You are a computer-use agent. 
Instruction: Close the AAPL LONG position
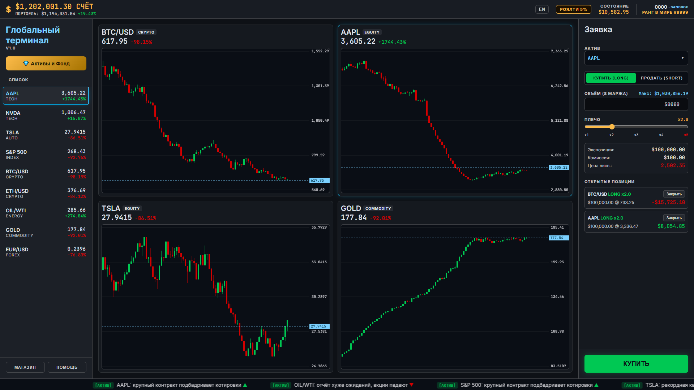(674, 218)
